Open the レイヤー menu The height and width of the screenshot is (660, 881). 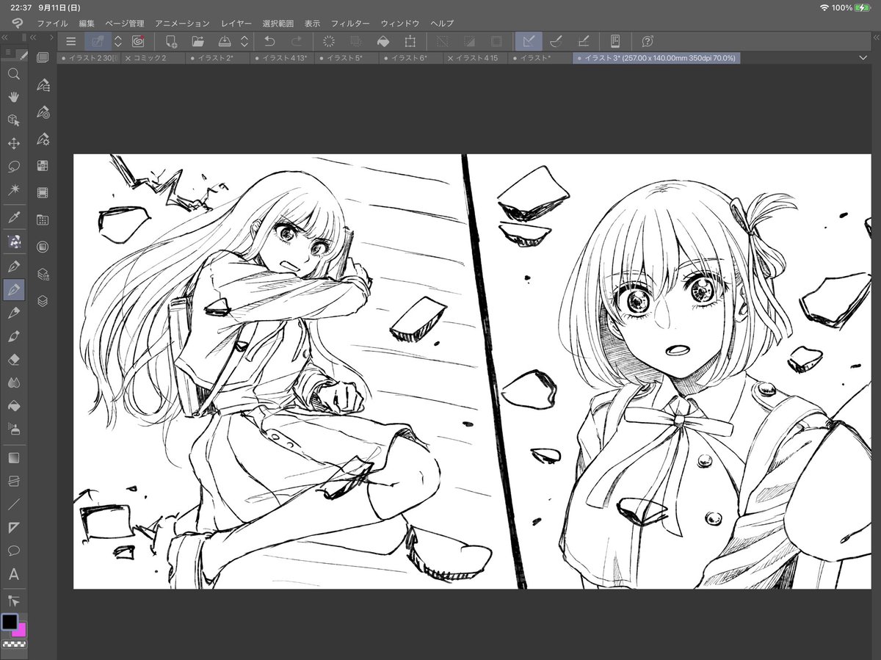click(236, 23)
